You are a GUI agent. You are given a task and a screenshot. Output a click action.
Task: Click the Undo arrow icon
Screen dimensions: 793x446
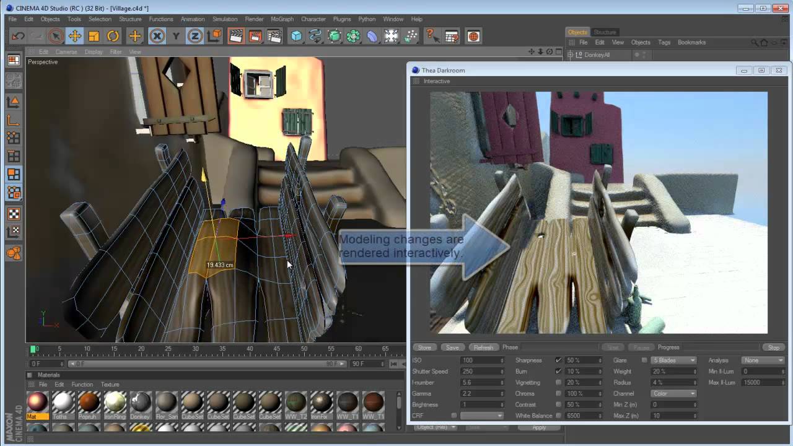(x=18, y=36)
